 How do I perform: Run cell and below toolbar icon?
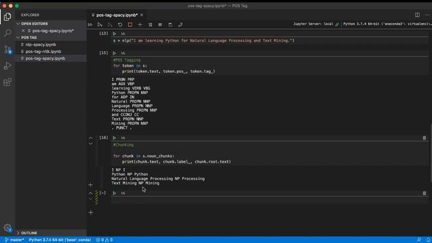(110, 24)
